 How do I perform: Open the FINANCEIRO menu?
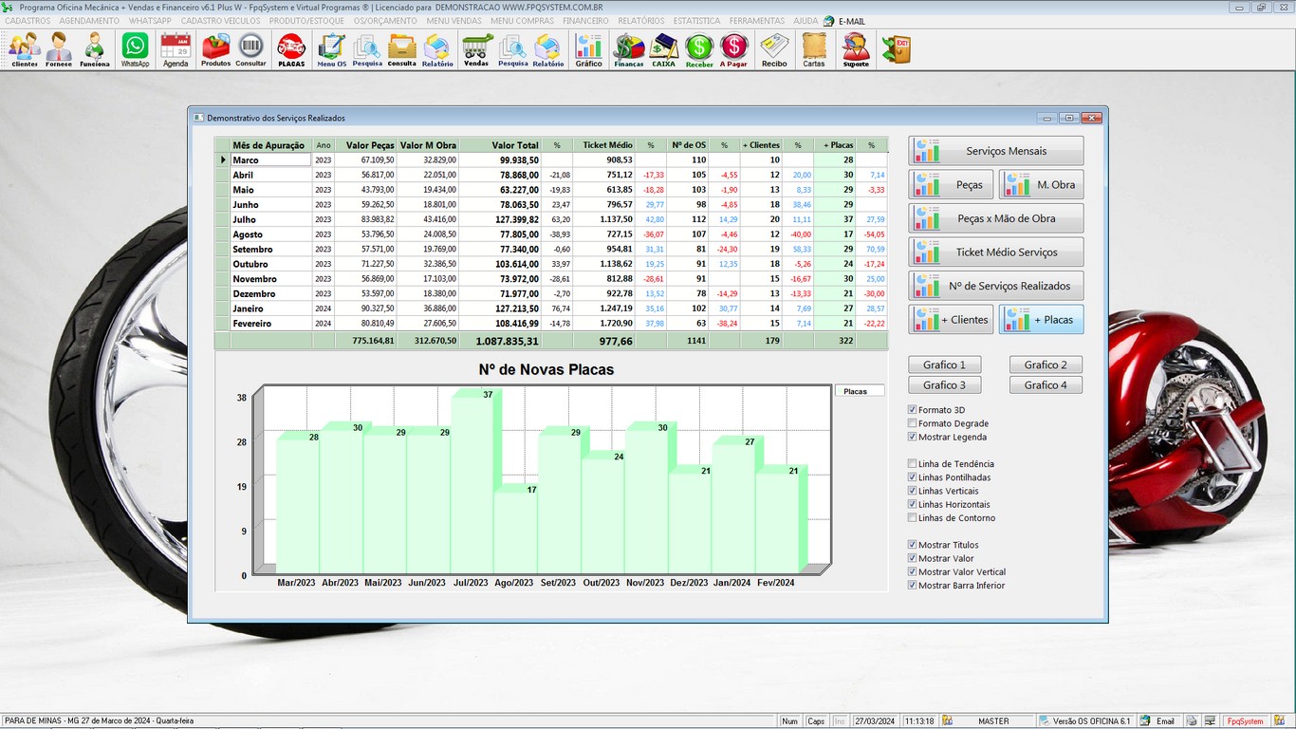coord(585,21)
